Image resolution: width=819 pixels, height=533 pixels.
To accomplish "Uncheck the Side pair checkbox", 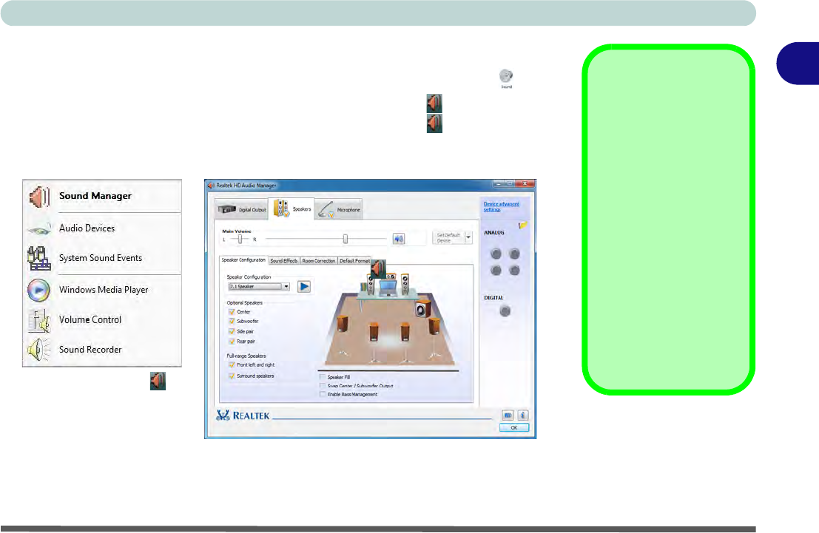I will coord(232,331).
